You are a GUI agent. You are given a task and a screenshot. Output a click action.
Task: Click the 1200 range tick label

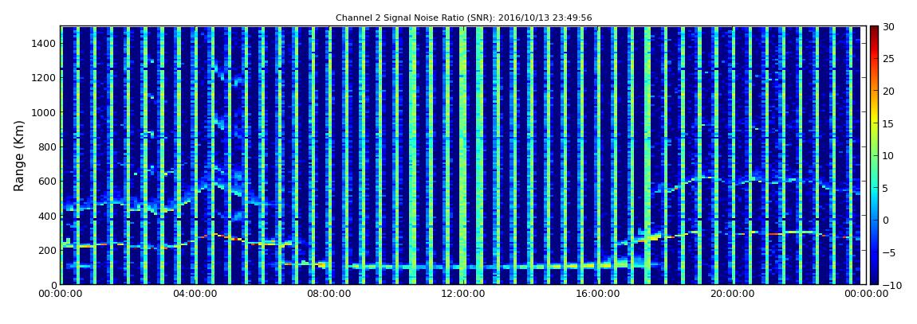tap(45, 78)
